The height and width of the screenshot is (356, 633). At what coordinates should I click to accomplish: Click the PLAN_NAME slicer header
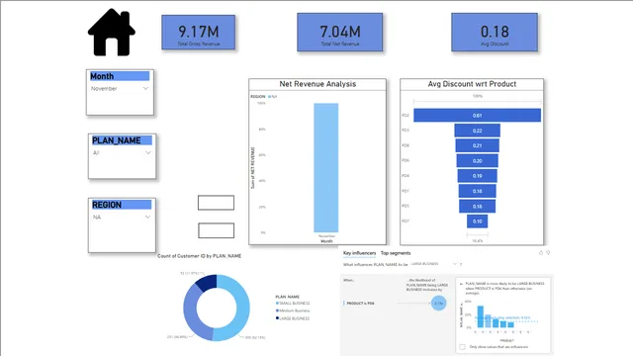(122, 140)
